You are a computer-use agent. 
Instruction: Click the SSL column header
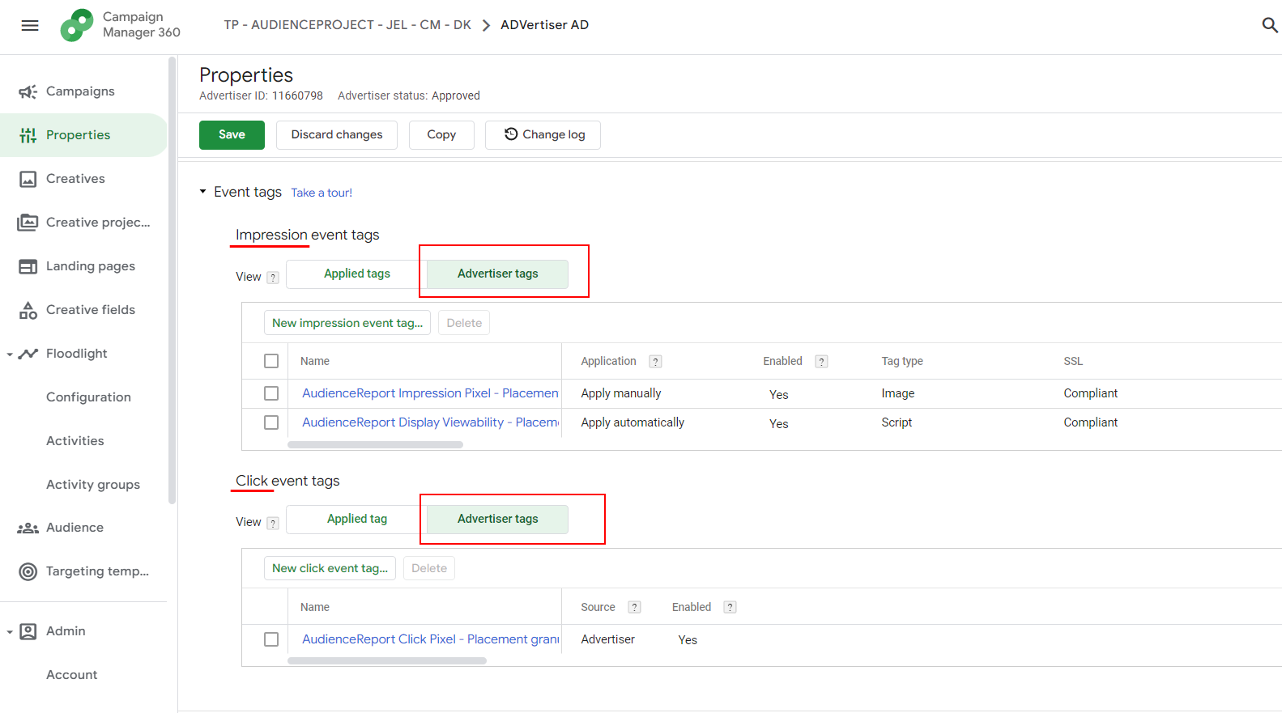point(1073,361)
